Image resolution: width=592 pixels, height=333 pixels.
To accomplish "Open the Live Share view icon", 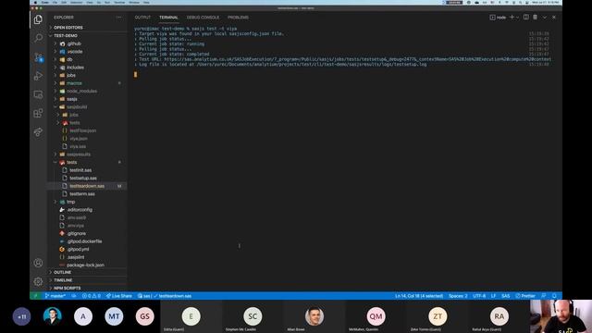I will pyautogui.click(x=38, y=131).
